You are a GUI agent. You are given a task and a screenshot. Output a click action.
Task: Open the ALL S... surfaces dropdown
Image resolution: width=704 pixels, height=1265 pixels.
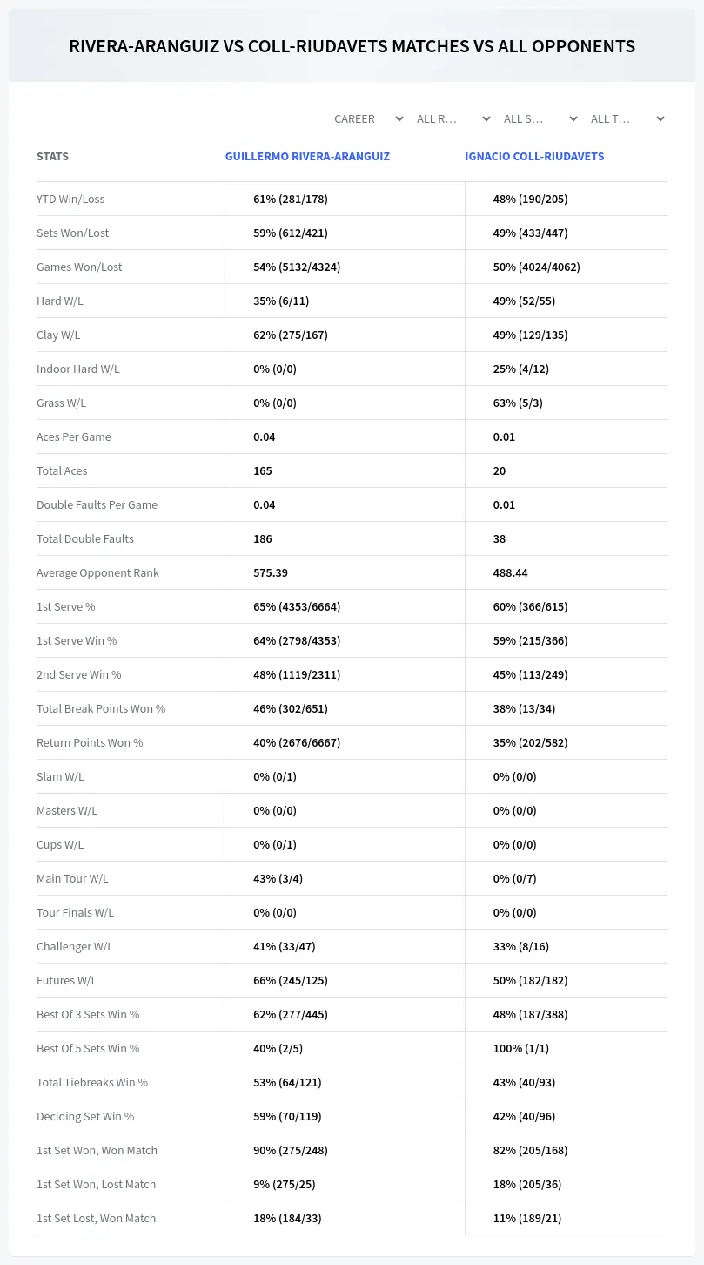[x=540, y=118]
